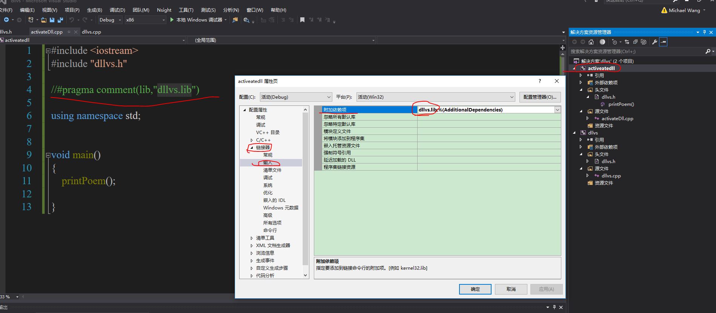Expand the C/C++ node in property tree
Image resolution: width=716 pixels, height=313 pixels.
point(252,140)
